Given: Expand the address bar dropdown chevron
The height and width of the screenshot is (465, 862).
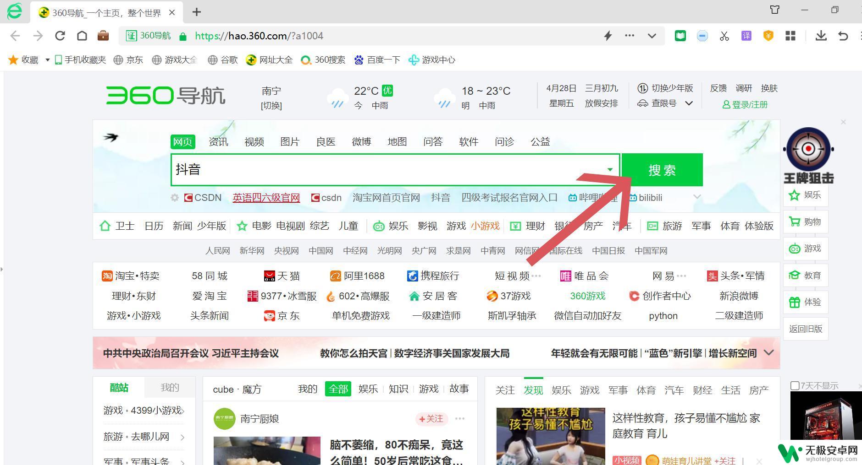Looking at the screenshot, I should (652, 36).
